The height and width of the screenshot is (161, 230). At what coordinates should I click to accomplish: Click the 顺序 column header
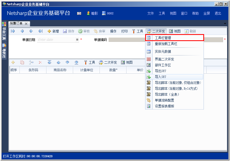pos(14,70)
